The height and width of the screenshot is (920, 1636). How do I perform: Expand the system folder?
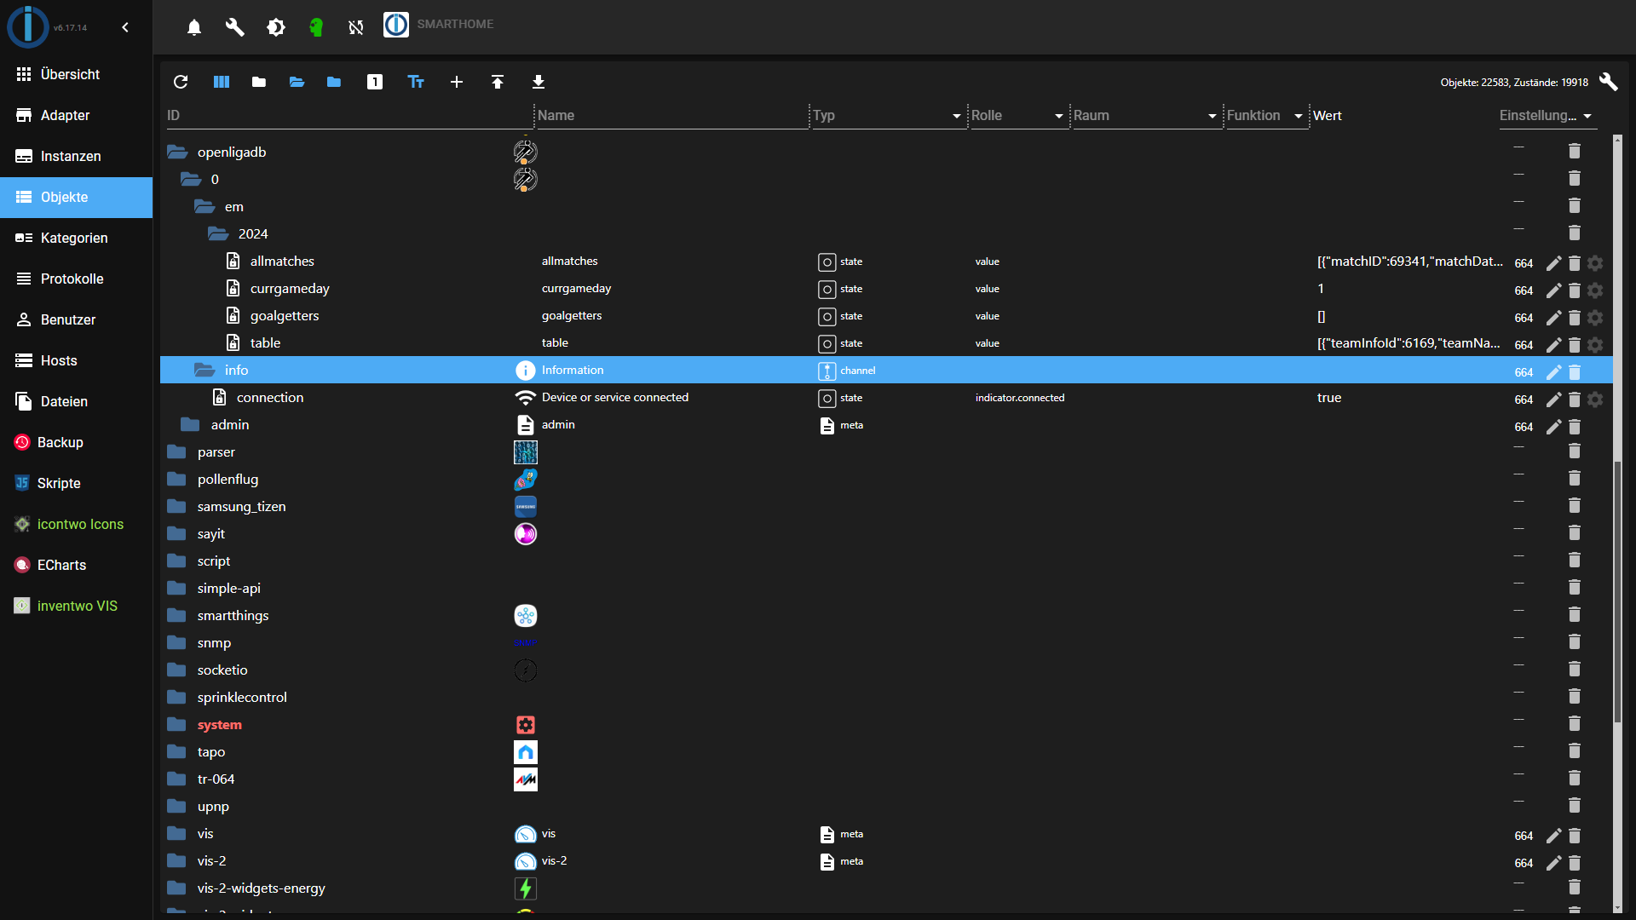177,724
